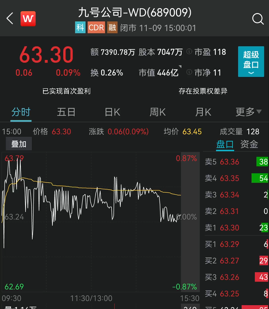Tap the big price 63.30
This screenshot has width=269, height=309.
46,55
